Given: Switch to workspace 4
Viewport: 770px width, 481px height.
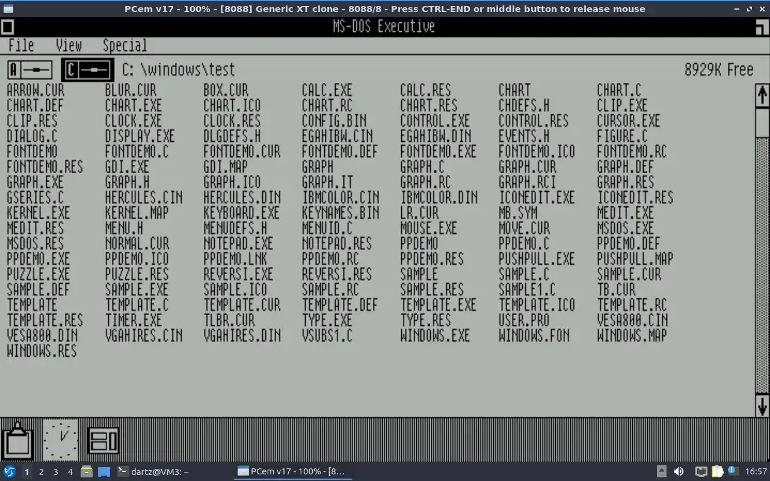Looking at the screenshot, I should 70,472.
